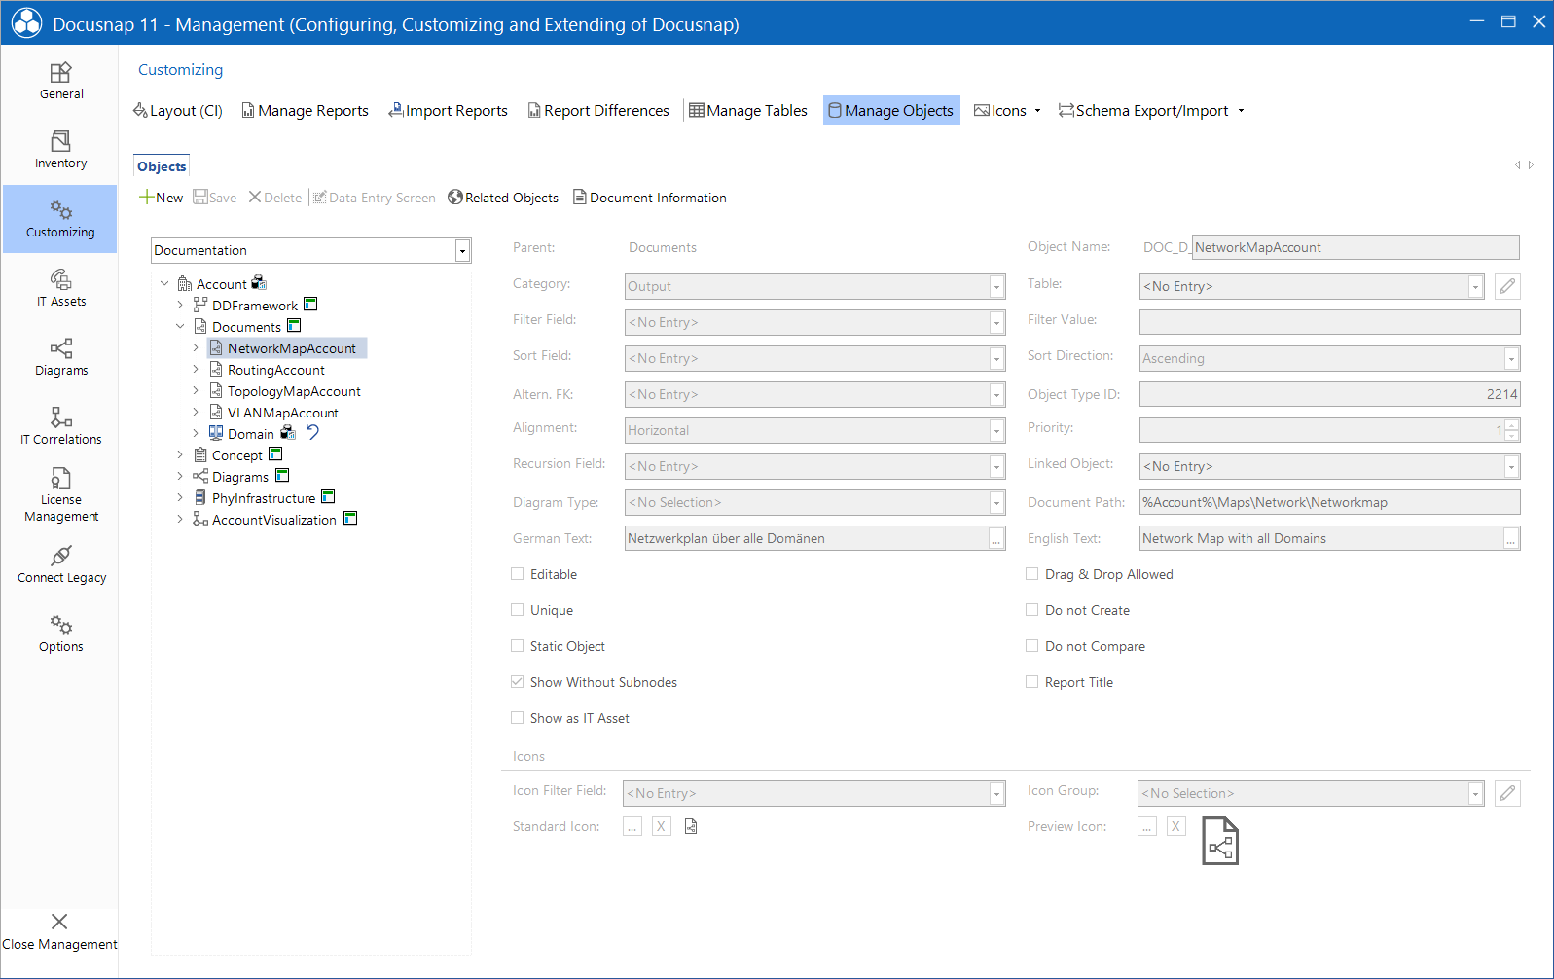Toggle Do not Compare checkbox
Viewport: 1554px width, 979px height.
coord(1032,646)
